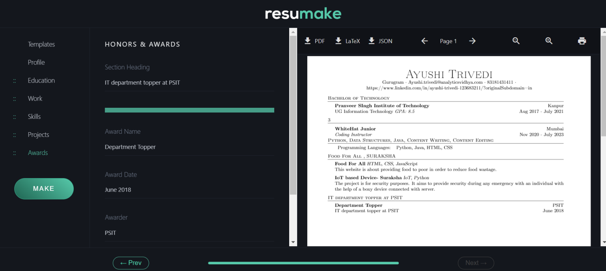Print the resume
The image size is (606, 271).
coord(582,41)
